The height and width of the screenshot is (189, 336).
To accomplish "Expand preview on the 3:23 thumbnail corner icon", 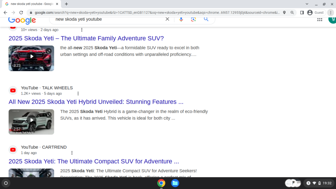I will pos(49,51).
